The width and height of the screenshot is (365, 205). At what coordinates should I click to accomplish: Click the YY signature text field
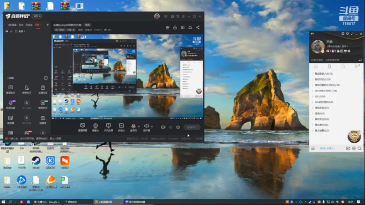[x=337, y=46]
